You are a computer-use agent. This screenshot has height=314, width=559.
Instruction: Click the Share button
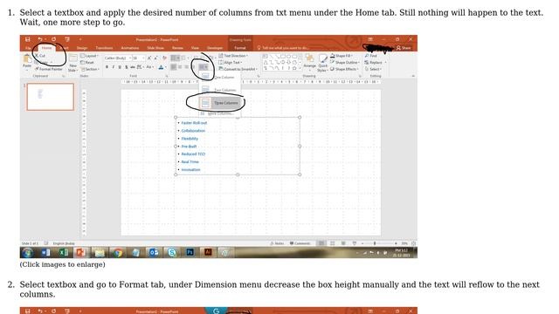pos(404,48)
